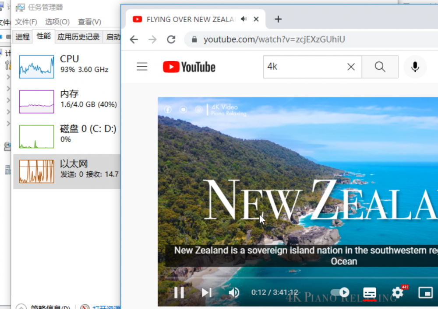Open 查看(V) menu in Task Manager

coord(89,22)
